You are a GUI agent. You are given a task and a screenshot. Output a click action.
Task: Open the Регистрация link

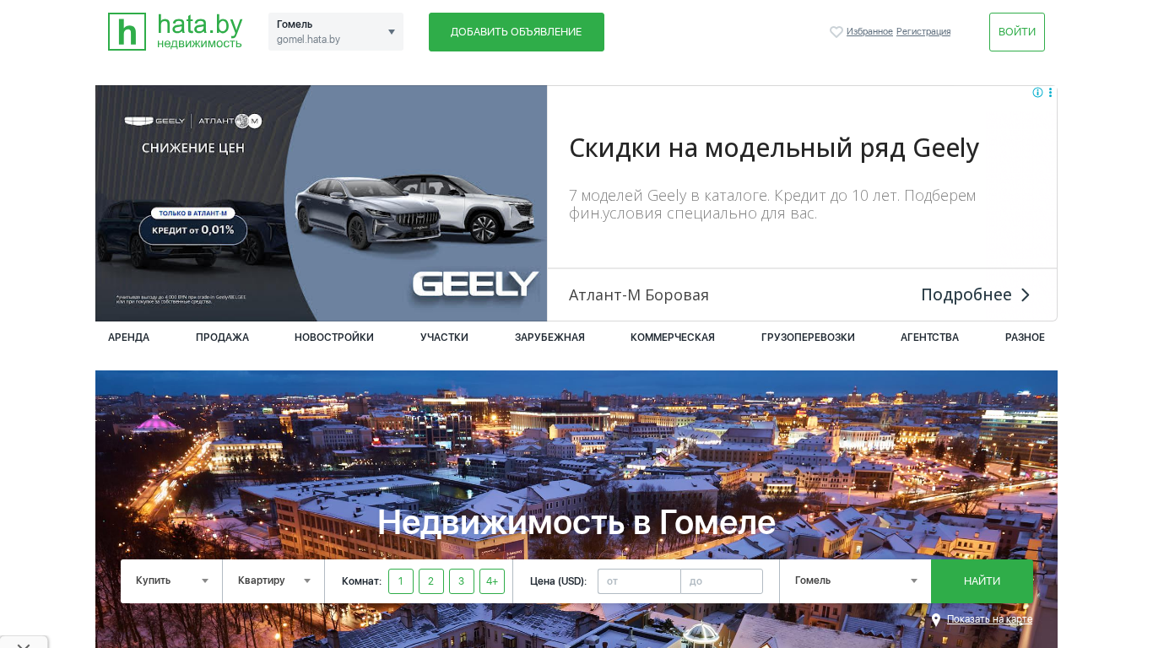[x=923, y=32]
